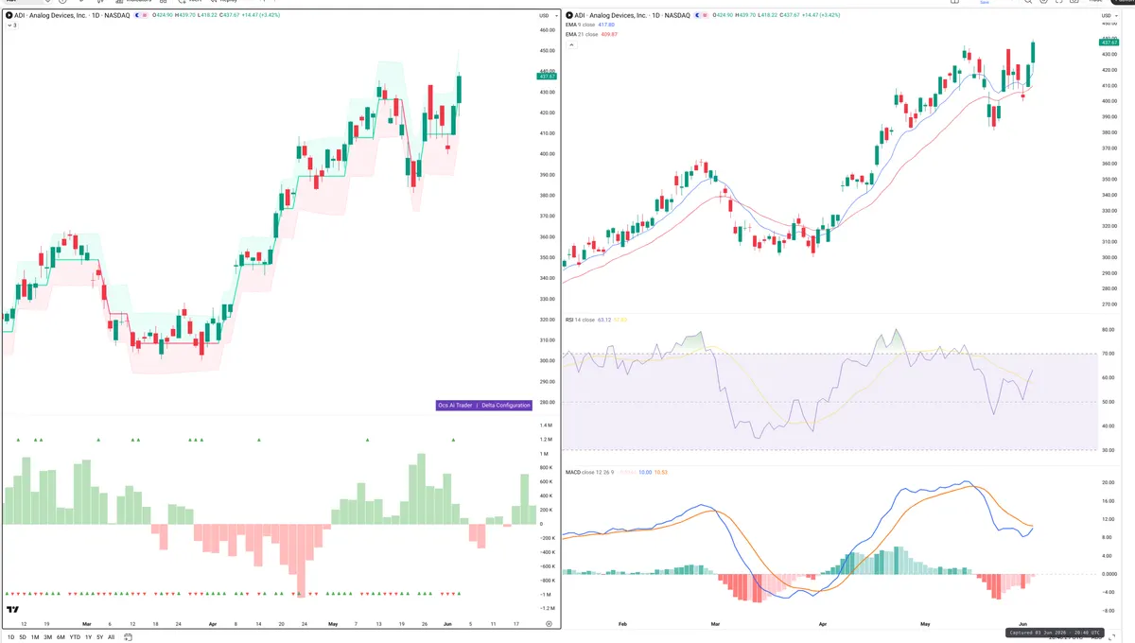This screenshot has height=643, width=1135.
Task: Click the 437.67 price label on left chart
Action: [547, 77]
